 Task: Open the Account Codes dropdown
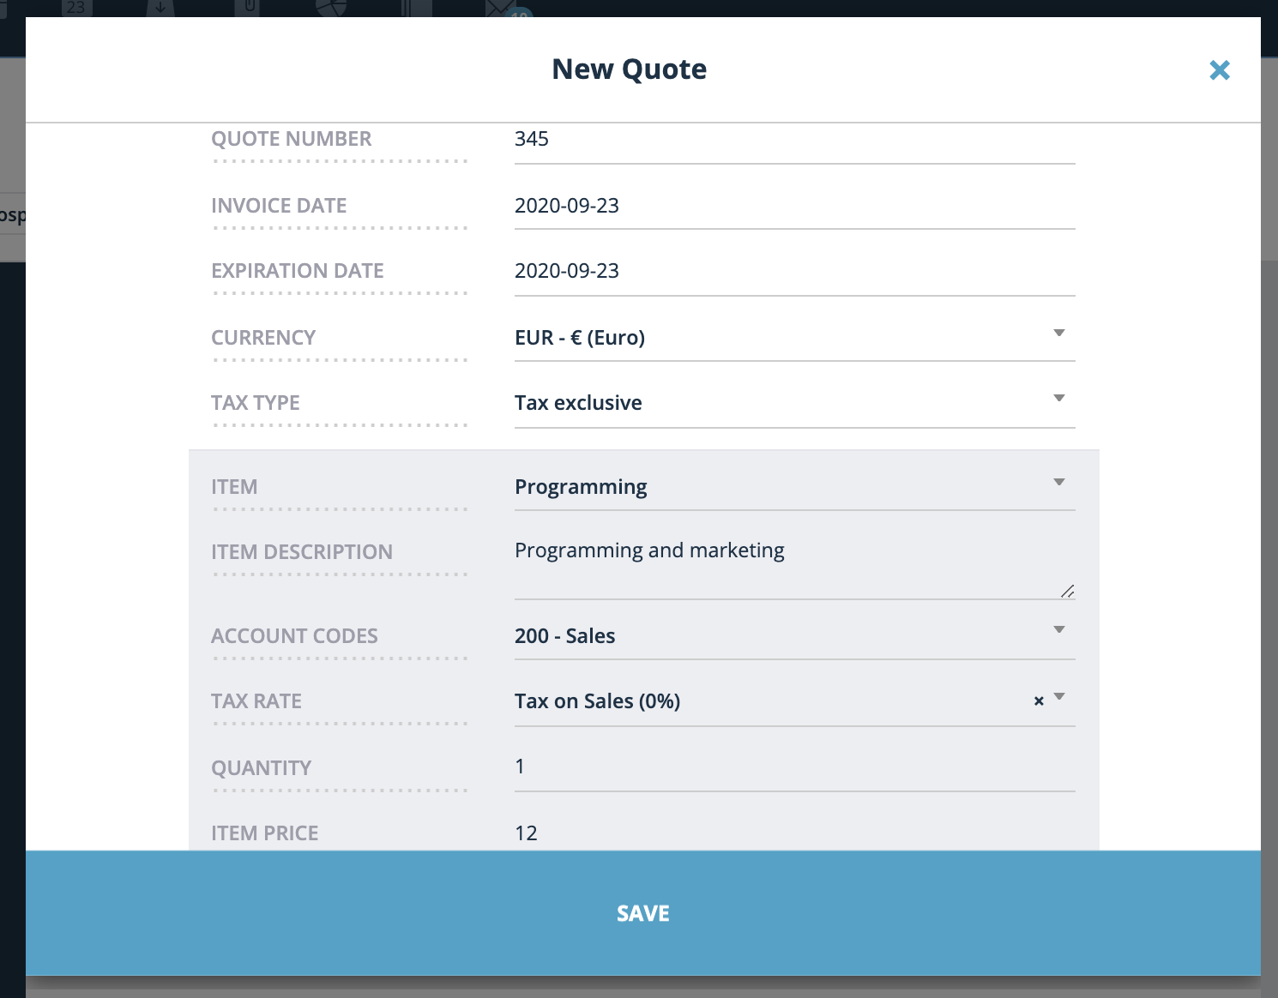coord(794,636)
